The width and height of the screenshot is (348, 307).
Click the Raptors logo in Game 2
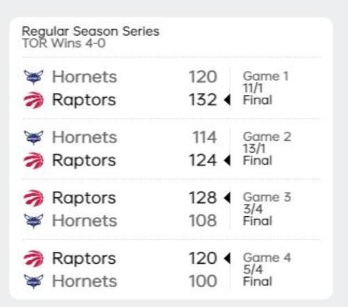[x=33, y=160]
